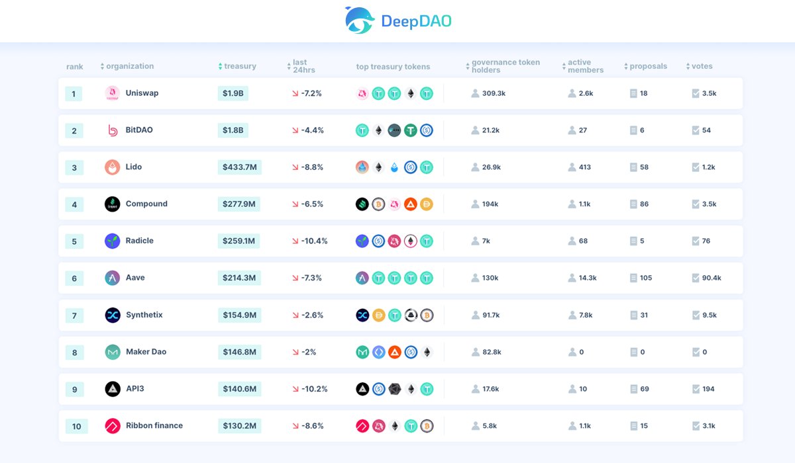Click the token holders icon in Uniswap row
Screen dimensions: 795x463
475,93
